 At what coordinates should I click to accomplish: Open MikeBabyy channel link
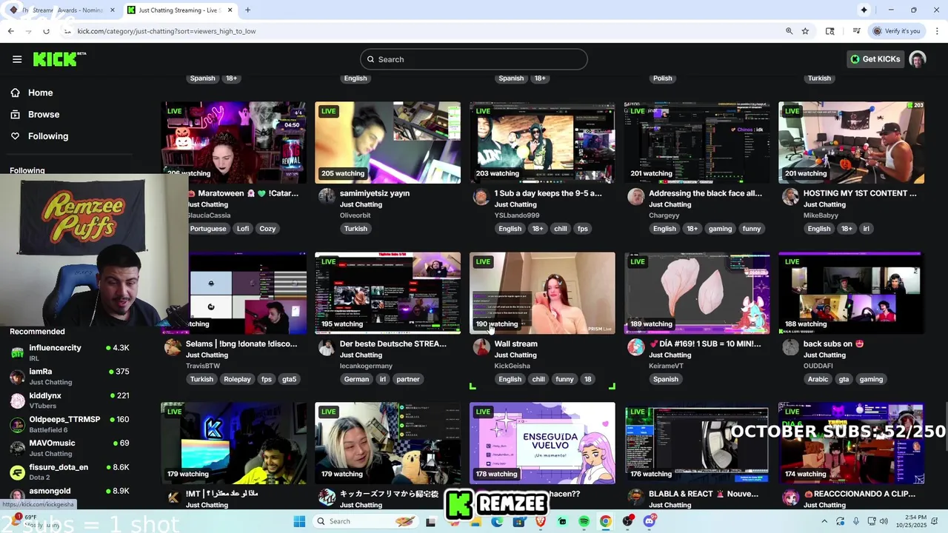click(x=821, y=215)
